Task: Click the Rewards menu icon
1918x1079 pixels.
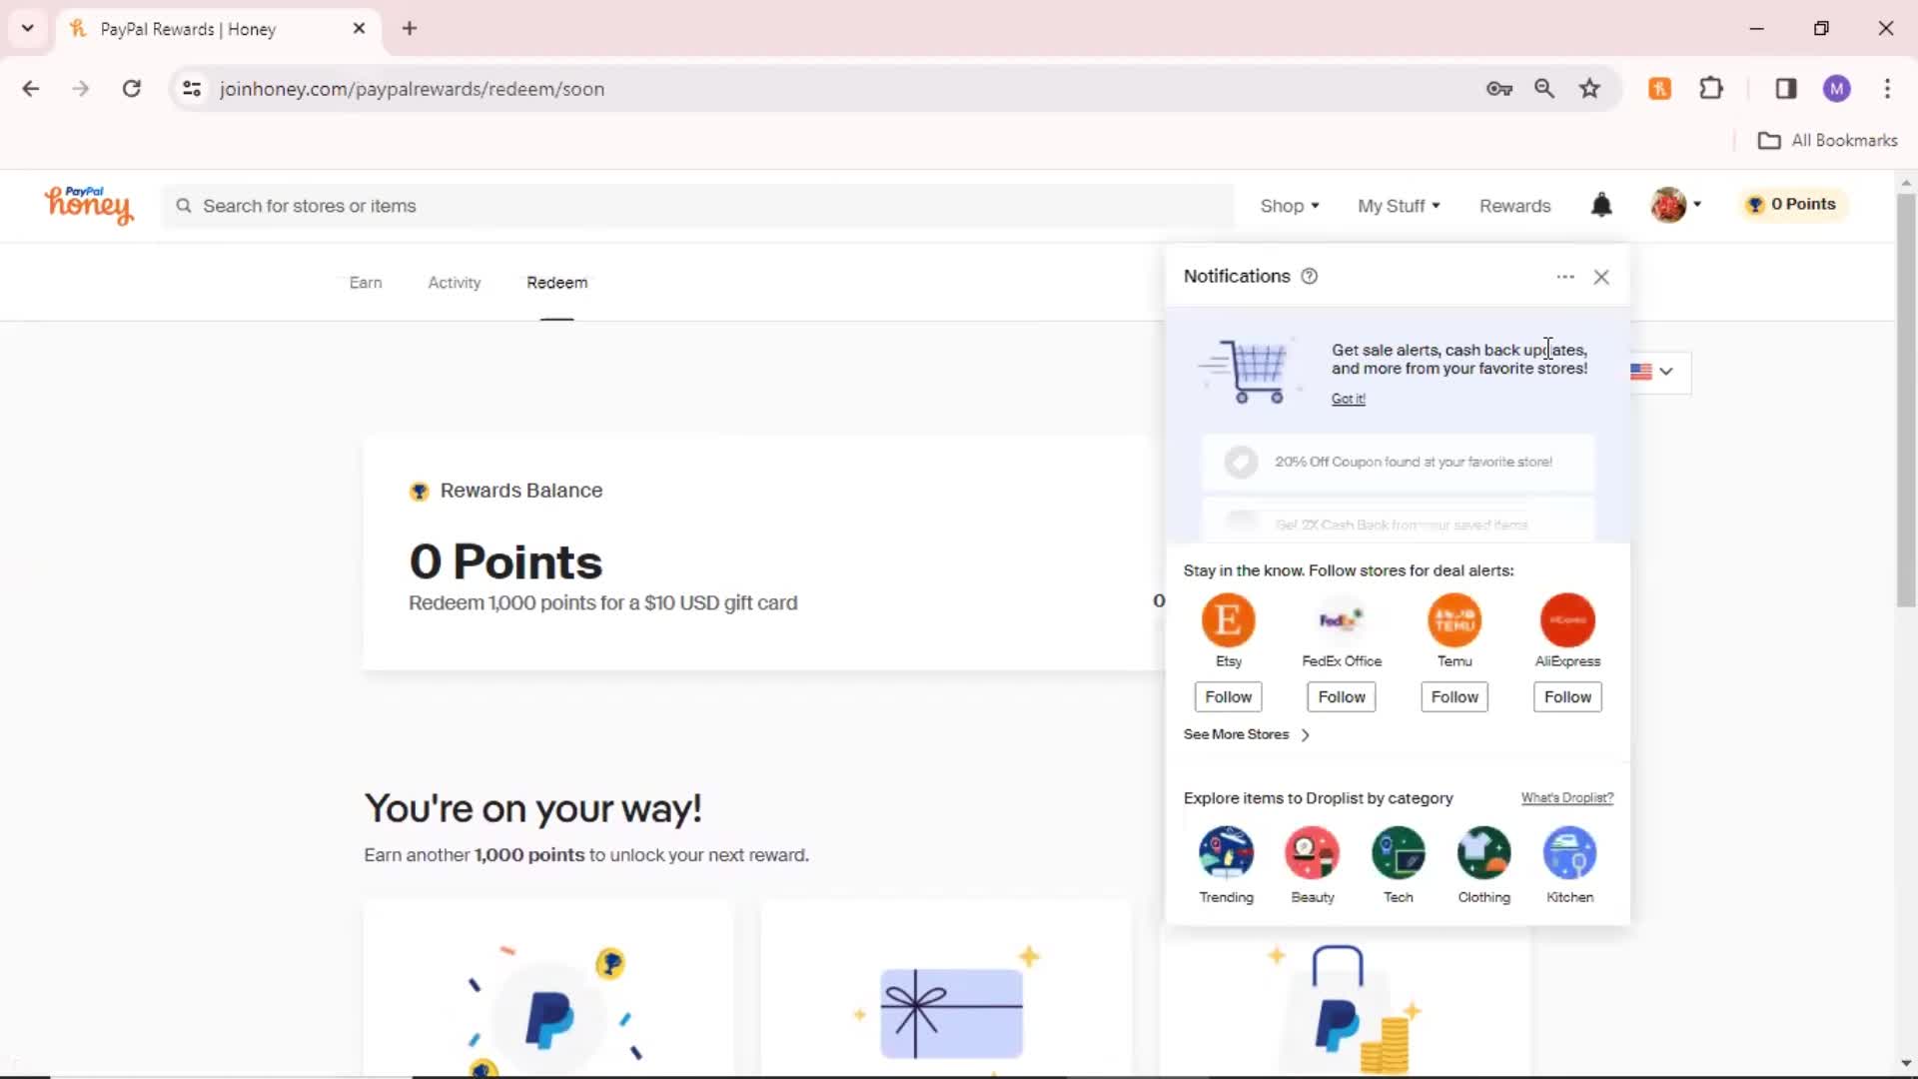Action: (x=1513, y=204)
